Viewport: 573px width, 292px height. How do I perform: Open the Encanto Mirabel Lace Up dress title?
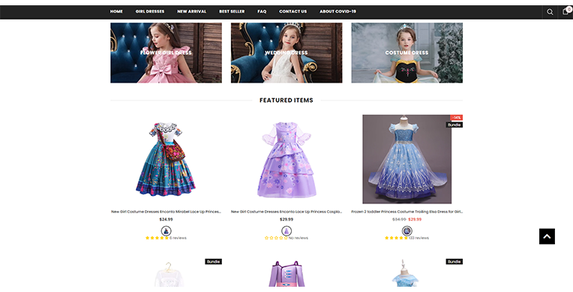pos(166,212)
